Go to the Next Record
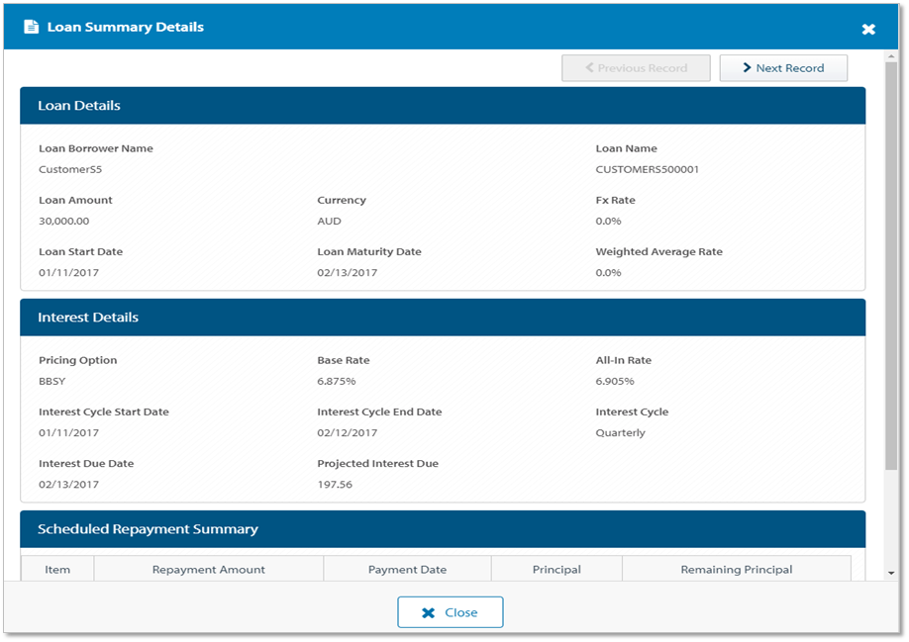 (x=783, y=68)
